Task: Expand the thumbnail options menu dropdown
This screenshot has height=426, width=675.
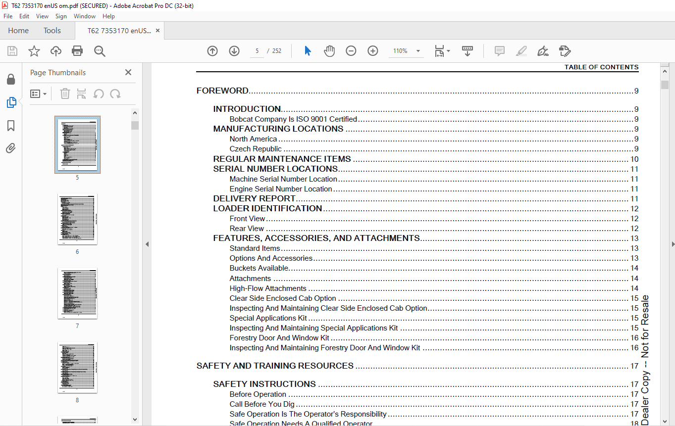Action: pyautogui.click(x=39, y=94)
